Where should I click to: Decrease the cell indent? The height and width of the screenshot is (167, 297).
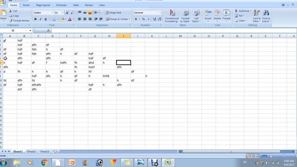[96, 19]
